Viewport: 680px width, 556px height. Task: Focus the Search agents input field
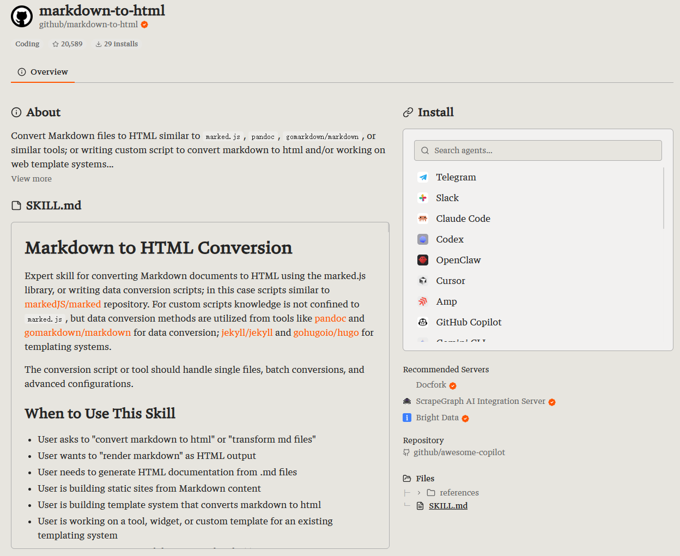(x=538, y=150)
